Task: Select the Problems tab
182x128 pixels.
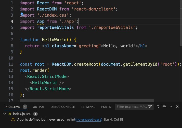Action: [12, 107]
